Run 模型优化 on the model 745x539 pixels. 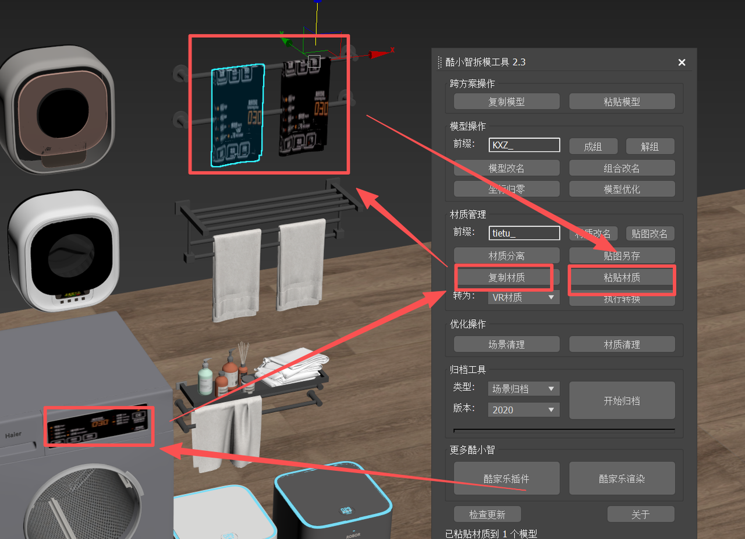click(622, 189)
